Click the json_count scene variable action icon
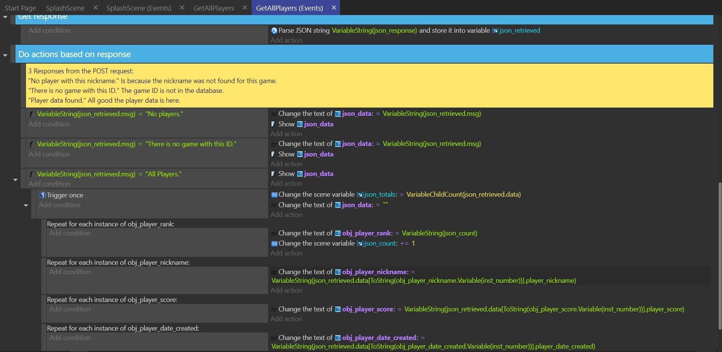This screenshot has width=722, height=352. [274, 244]
